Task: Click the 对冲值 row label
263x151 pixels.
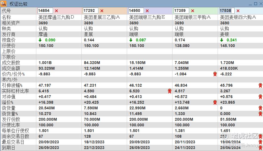Action: click(9, 97)
